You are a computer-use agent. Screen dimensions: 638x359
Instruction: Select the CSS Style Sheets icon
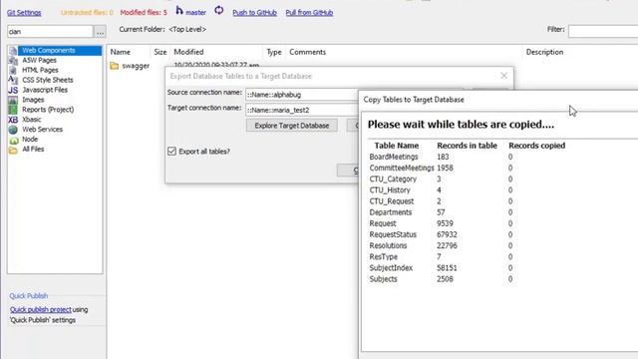[13, 80]
